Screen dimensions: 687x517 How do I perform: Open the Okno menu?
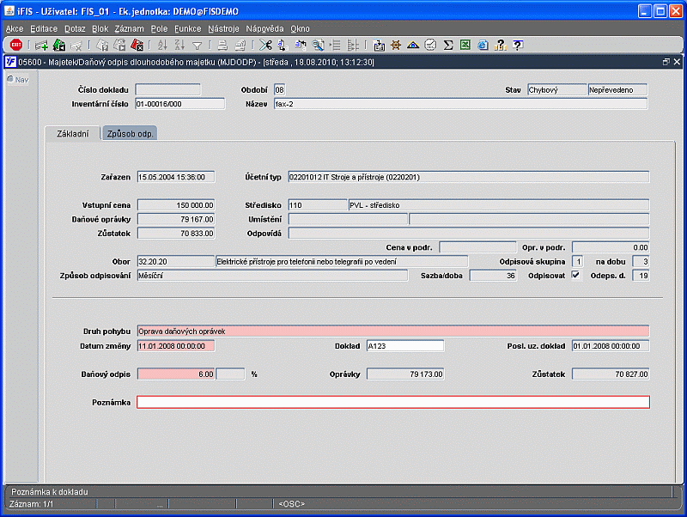coord(300,29)
